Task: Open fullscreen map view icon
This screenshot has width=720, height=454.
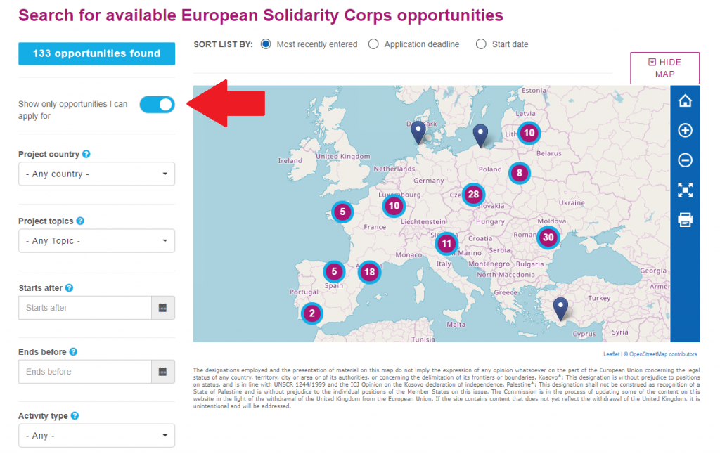Action: pos(685,190)
